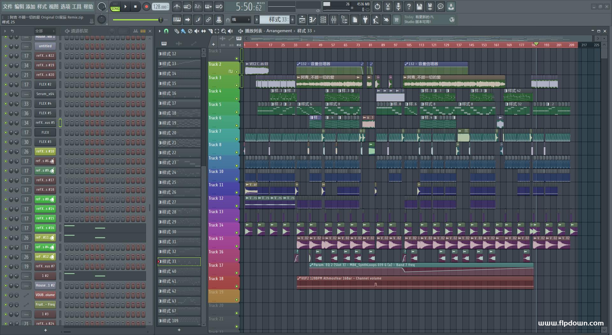Click the Serum_x64 channel button
The image size is (612, 335).
pos(45,94)
